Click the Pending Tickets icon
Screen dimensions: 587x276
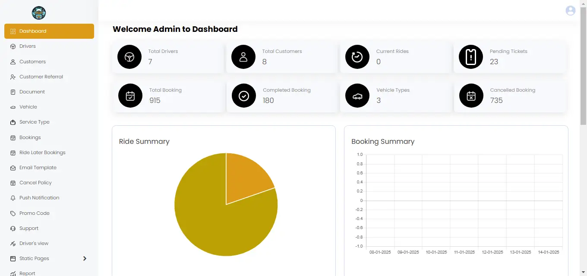click(x=471, y=57)
